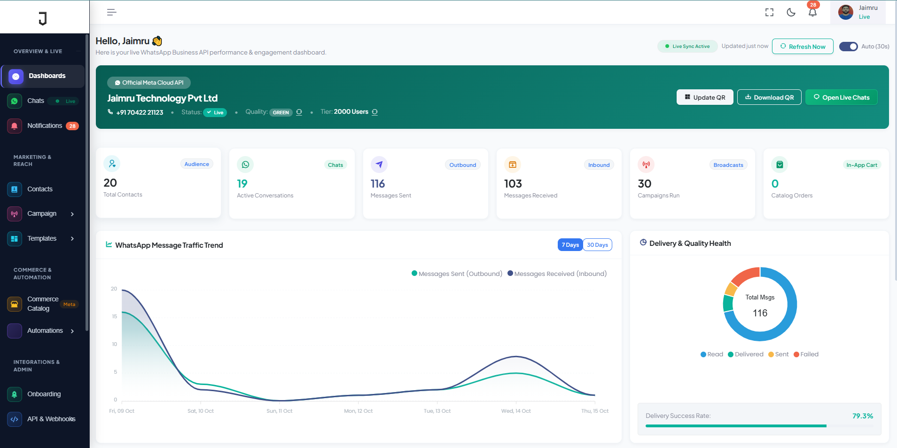
Task: Toggle Messages Sent (Outbound) legend series
Action: [457, 274]
